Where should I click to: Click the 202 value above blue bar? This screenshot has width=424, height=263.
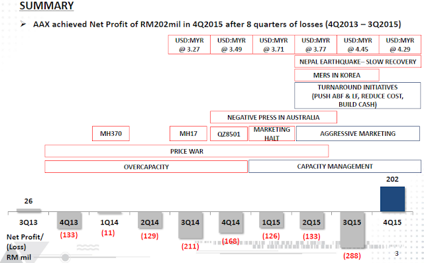pyautogui.click(x=392, y=180)
